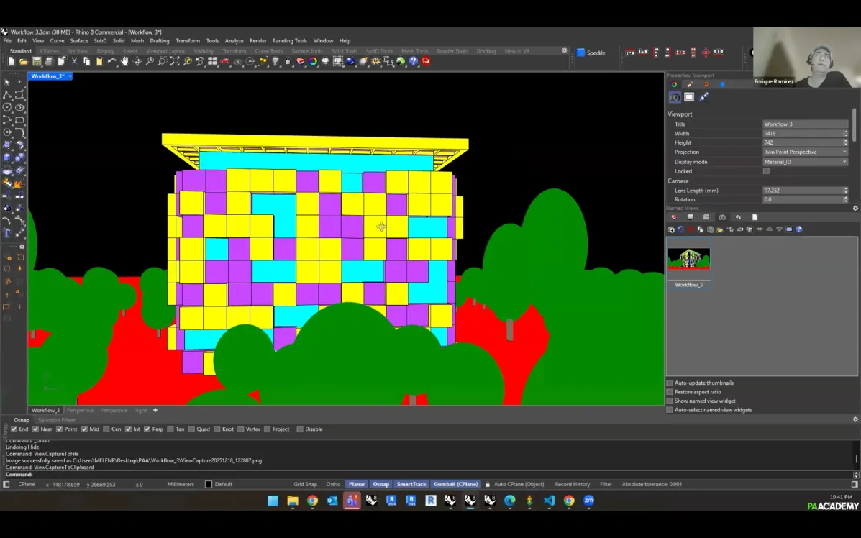Click the Help question mark toolbar icon
The image size is (861, 538).
tap(413, 62)
